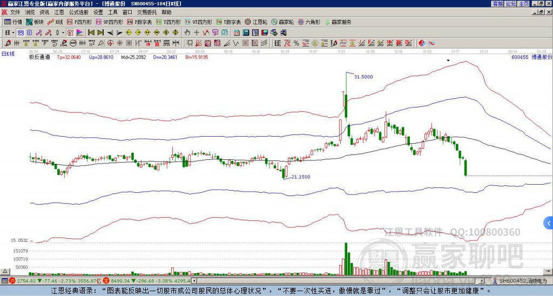Select the hand pan tool

tap(187, 33)
